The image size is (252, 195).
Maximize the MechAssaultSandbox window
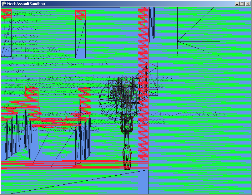[243, 3]
